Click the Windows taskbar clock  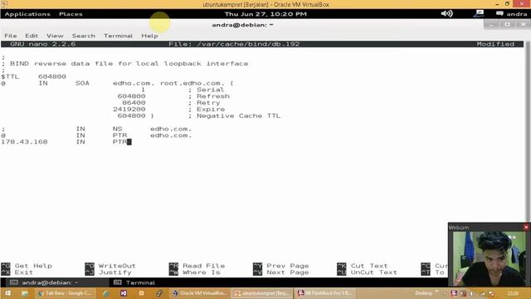click(x=513, y=293)
